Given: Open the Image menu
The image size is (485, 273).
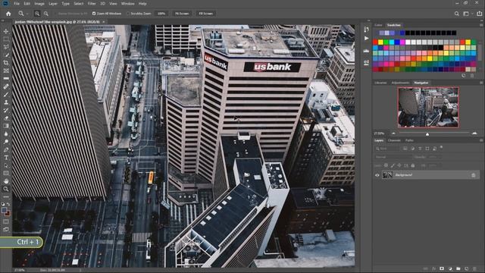Looking at the screenshot, I should click(39, 4).
